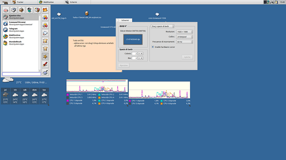Screen dimensions: 286x160
Task: Click the lower open-folder launcher icon
Action: (45, 49)
